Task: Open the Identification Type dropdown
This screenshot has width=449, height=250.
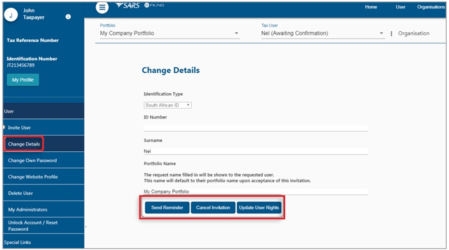Action: coord(167,105)
